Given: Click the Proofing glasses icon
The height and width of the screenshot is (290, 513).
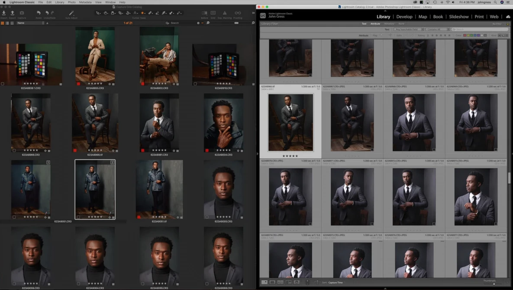Looking at the screenshot, I should 238,13.
